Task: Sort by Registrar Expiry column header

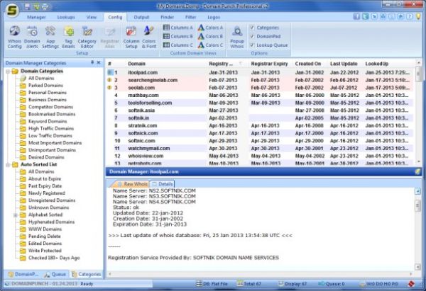Action: coord(269,64)
